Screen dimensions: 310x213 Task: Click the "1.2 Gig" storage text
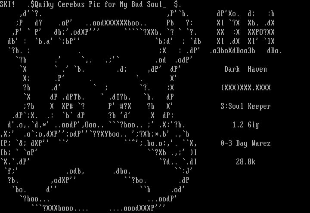tap(245, 125)
